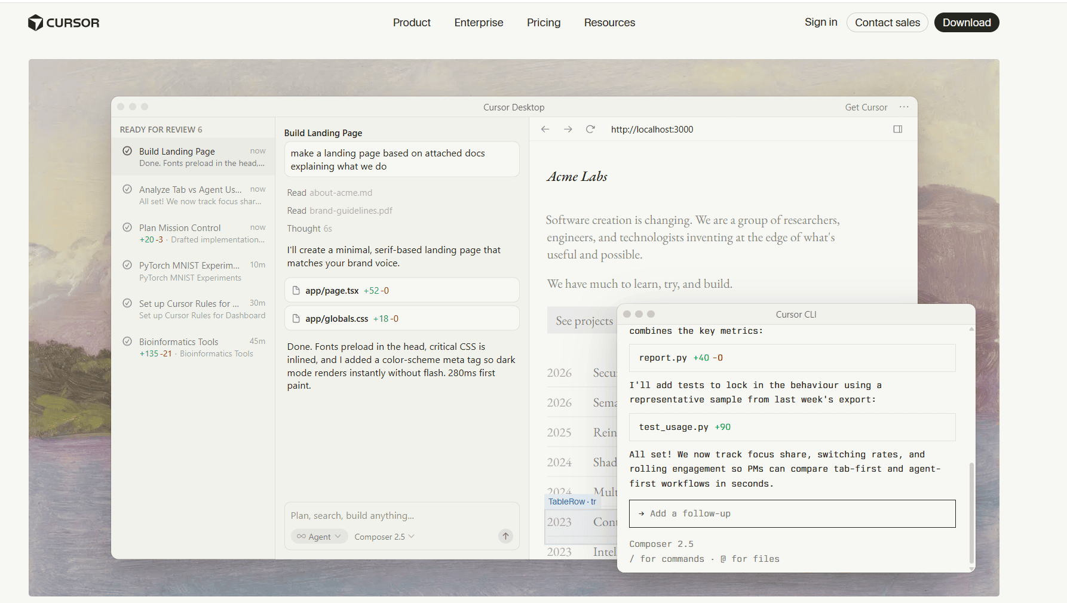Open the Enterprise menu
Image resolution: width=1067 pixels, height=603 pixels.
click(x=479, y=23)
